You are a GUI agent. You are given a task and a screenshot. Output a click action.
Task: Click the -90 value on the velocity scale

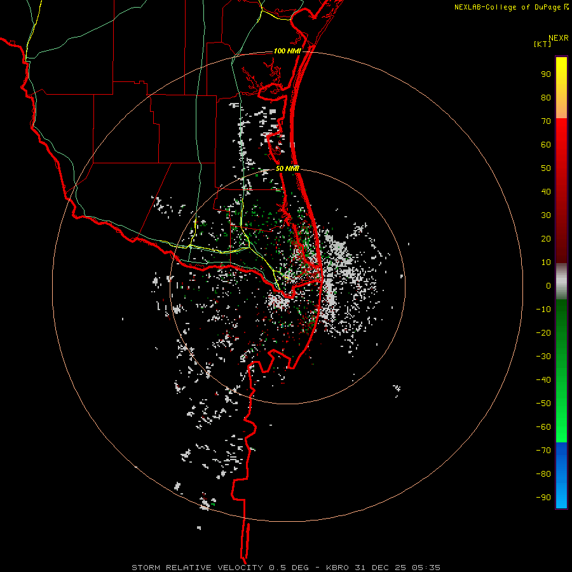coord(543,498)
